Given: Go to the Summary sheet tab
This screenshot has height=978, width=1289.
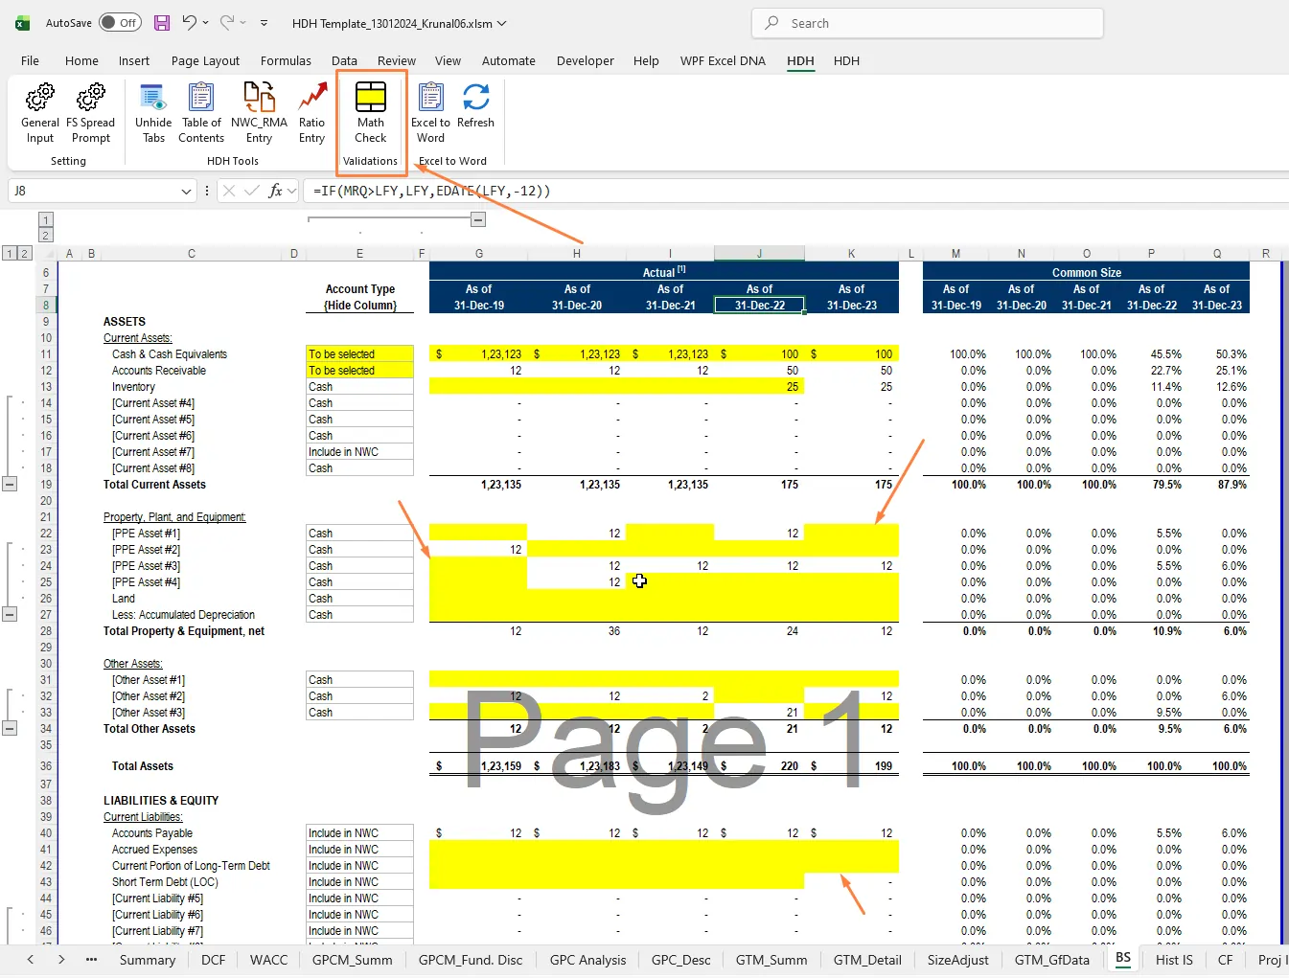Looking at the screenshot, I should click(148, 959).
